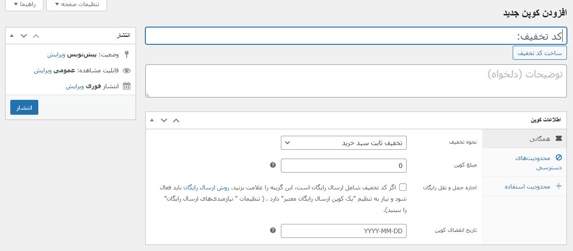Viewport: 573px width, 251px height.
Task: Click the eye icon next to visibility
Action: point(126,71)
